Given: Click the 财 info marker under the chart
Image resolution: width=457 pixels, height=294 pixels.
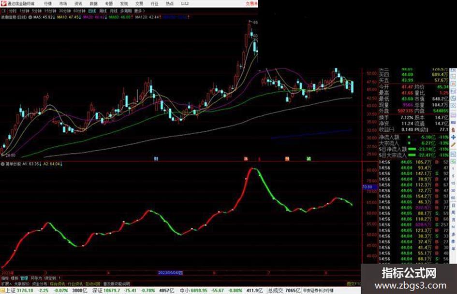Looking at the screenshot, I should tap(156, 159).
